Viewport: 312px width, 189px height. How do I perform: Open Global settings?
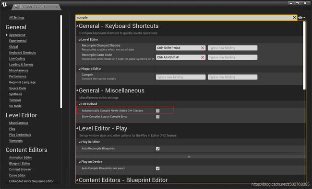coord(13,46)
